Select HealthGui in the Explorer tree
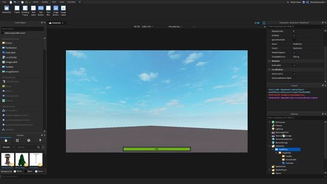327x184 pixels. [287, 149]
